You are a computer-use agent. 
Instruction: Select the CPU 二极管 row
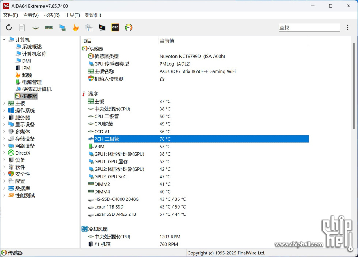tap(198, 116)
